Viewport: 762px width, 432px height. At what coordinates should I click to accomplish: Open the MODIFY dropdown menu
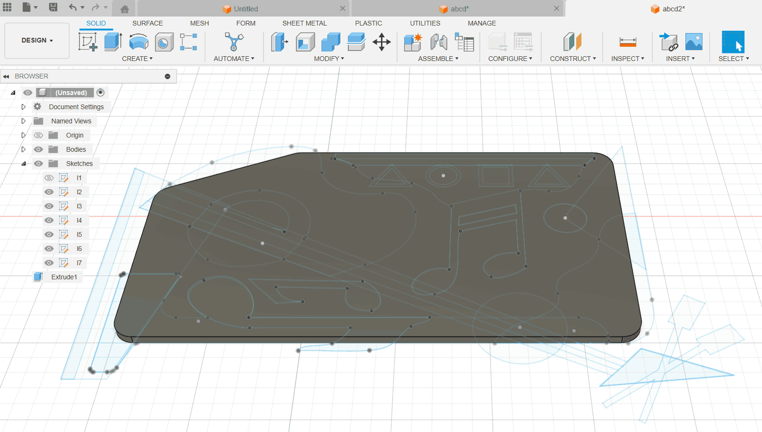[329, 59]
